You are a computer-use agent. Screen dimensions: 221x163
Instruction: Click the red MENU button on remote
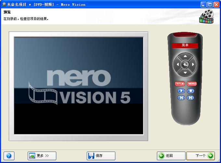(x=192, y=84)
